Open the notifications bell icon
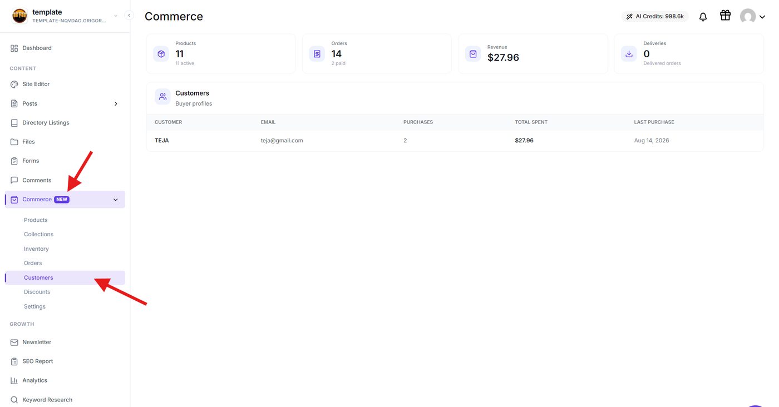 click(x=703, y=17)
